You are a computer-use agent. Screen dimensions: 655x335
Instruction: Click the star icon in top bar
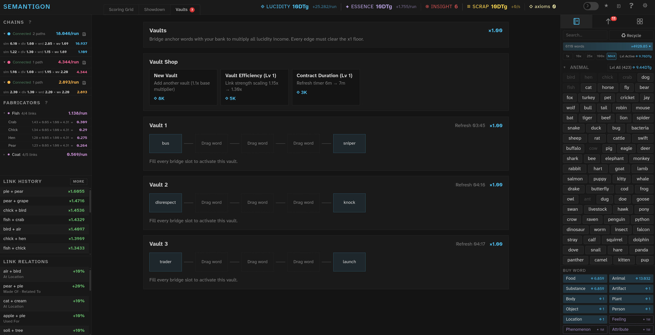[x=606, y=6]
